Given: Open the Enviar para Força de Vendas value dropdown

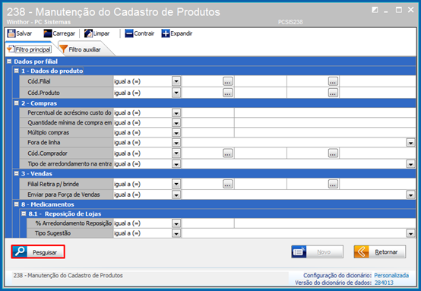Looking at the screenshot, I should pos(410,195).
